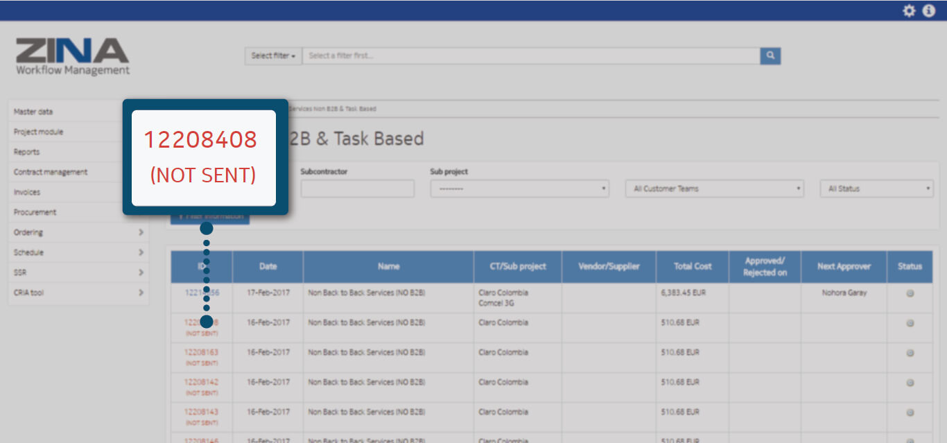Open Contract management in sidebar
Image resolution: width=947 pixels, height=443 pixels.
pyautogui.click(x=51, y=172)
